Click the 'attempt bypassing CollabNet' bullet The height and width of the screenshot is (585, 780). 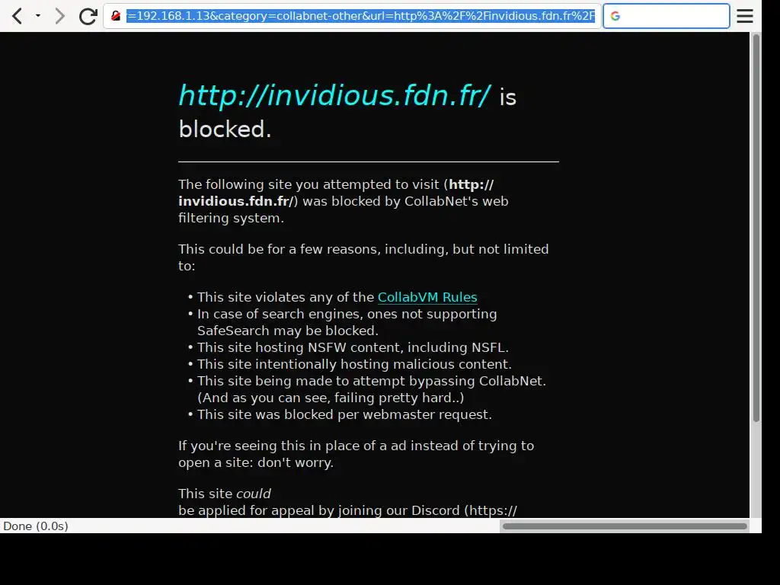pos(372,389)
